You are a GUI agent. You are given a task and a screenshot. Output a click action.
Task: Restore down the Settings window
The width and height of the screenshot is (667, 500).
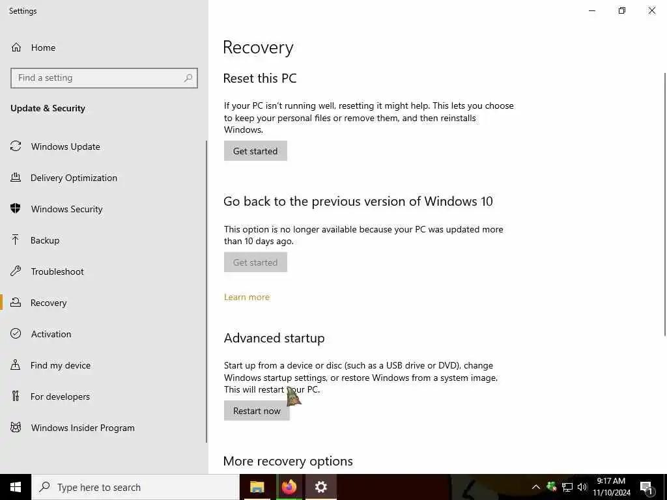622,10
